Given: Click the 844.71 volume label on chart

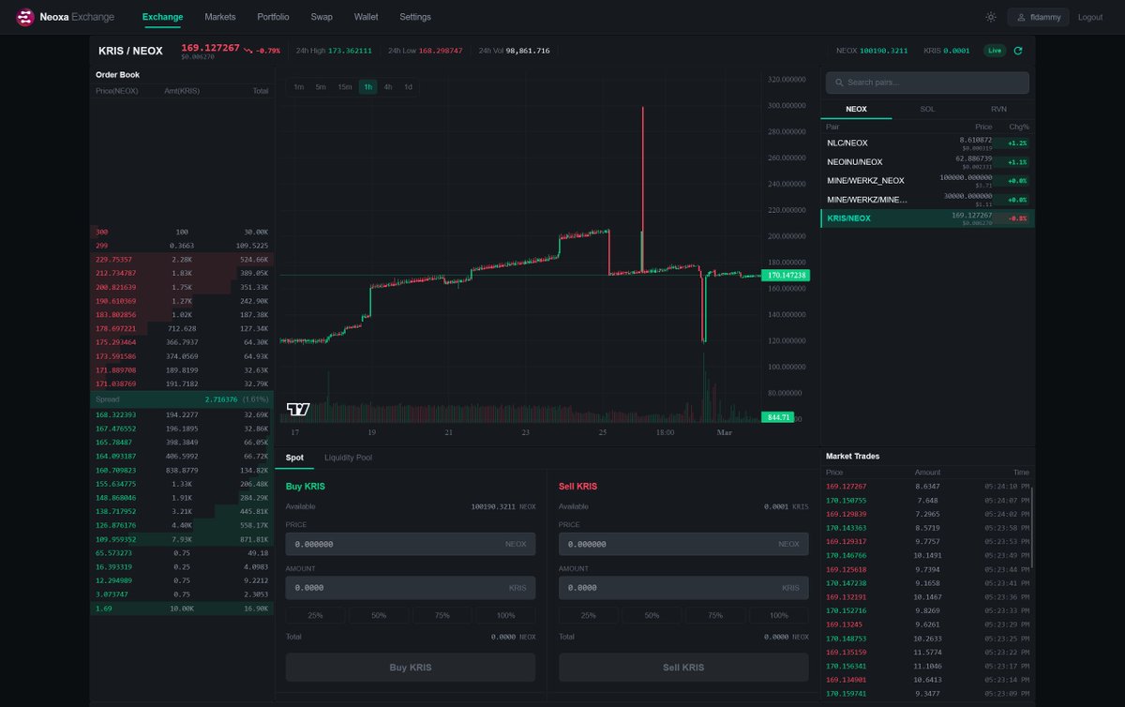Looking at the screenshot, I should tap(779, 416).
